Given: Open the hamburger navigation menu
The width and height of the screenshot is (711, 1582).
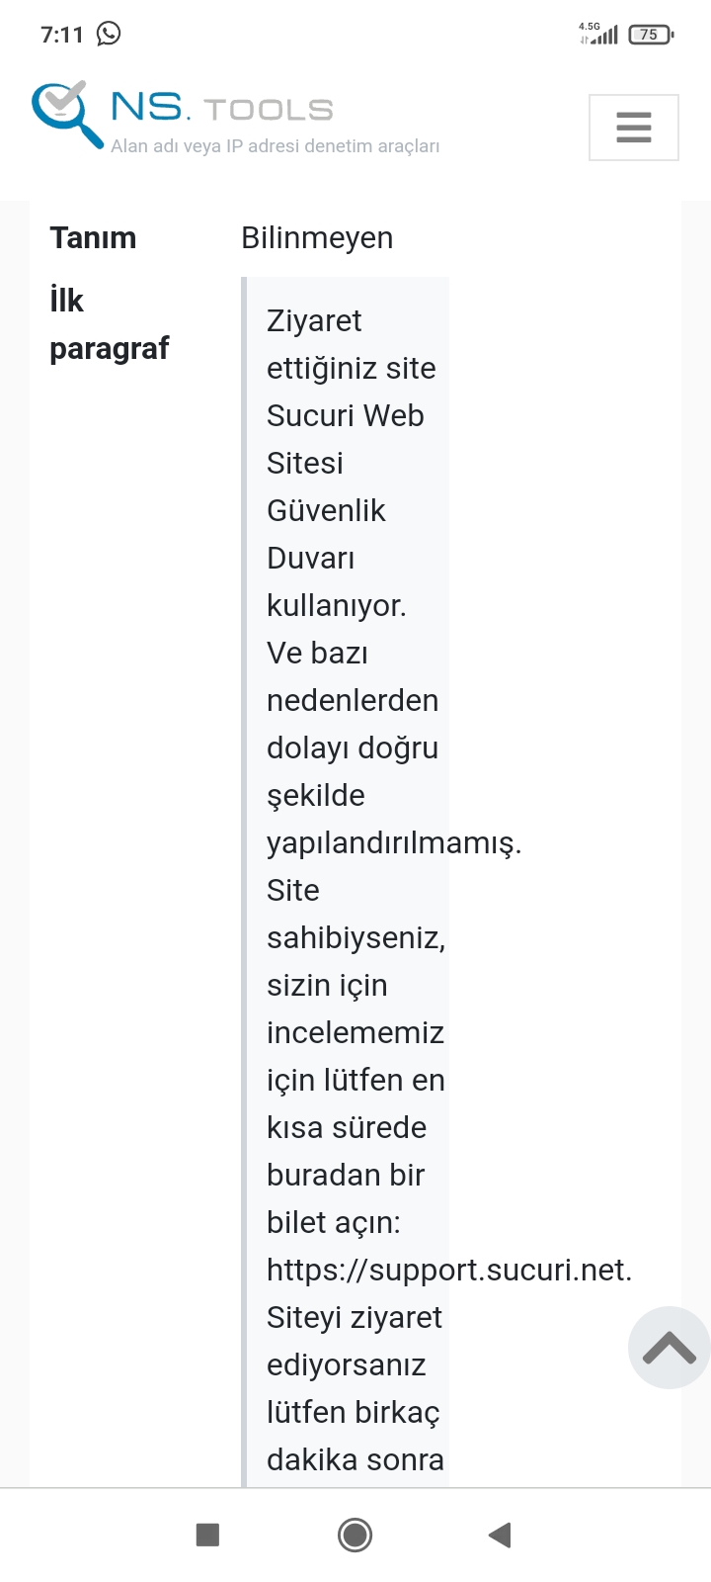Looking at the screenshot, I should [633, 128].
